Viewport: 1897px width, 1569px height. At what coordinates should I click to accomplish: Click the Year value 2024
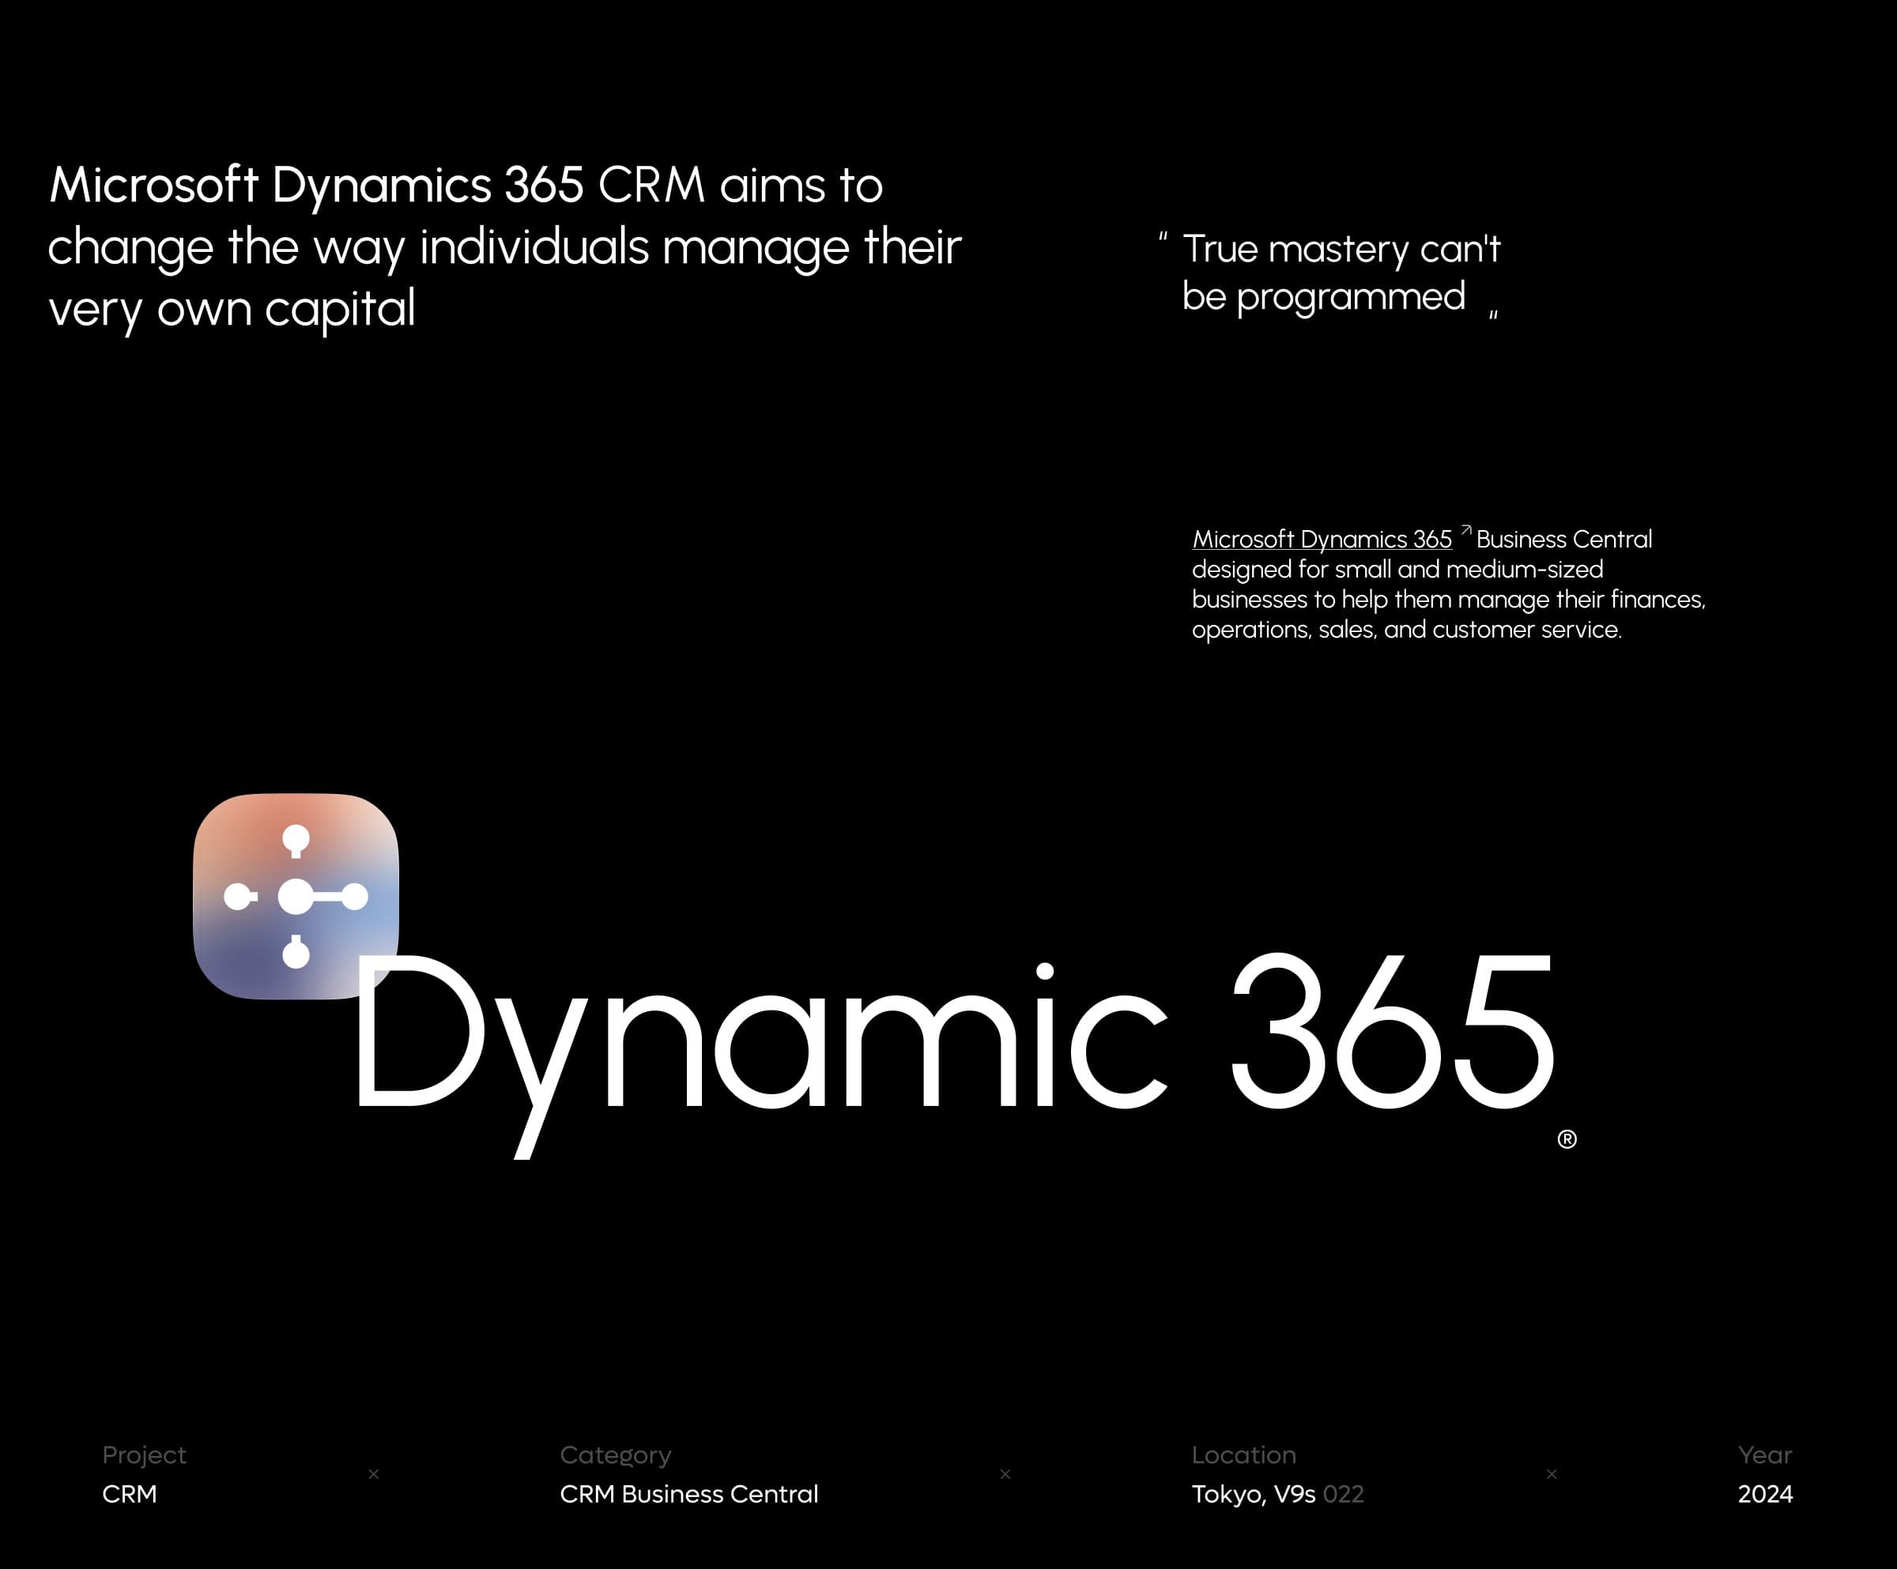point(1765,1494)
